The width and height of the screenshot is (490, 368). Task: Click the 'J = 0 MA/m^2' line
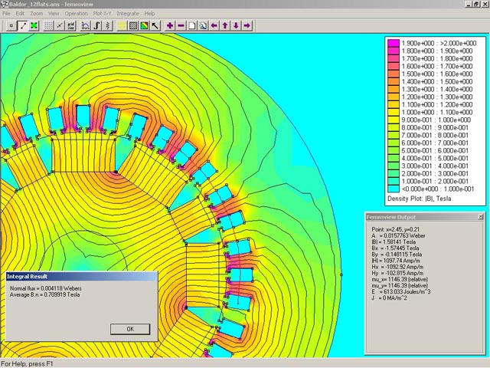pos(390,298)
